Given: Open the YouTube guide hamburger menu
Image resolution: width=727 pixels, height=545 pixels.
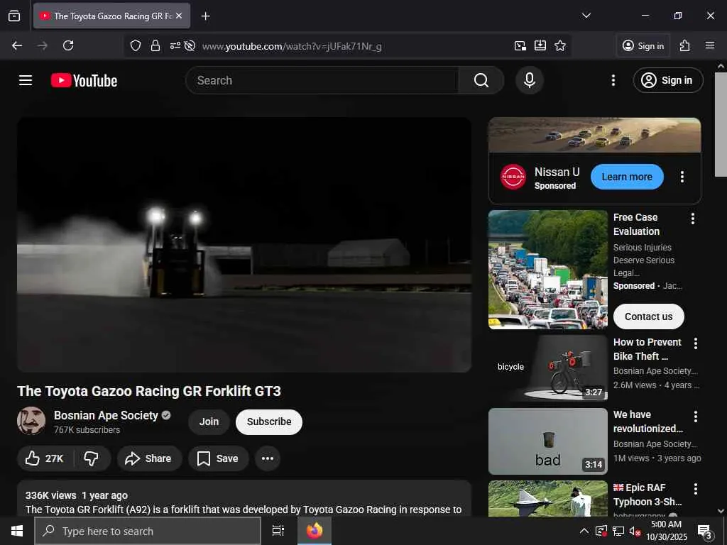Looking at the screenshot, I should click(x=26, y=80).
